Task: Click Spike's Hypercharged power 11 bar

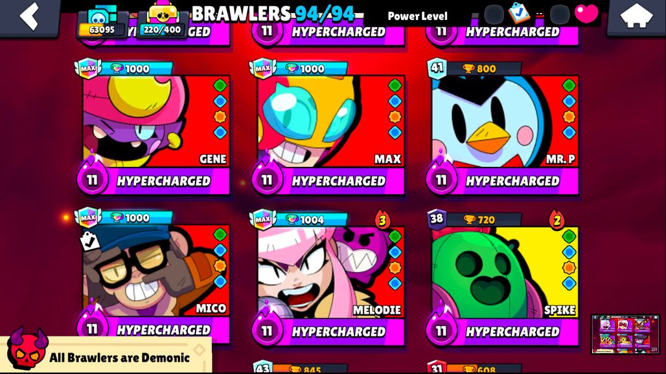Action: pyautogui.click(x=502, y=331)
